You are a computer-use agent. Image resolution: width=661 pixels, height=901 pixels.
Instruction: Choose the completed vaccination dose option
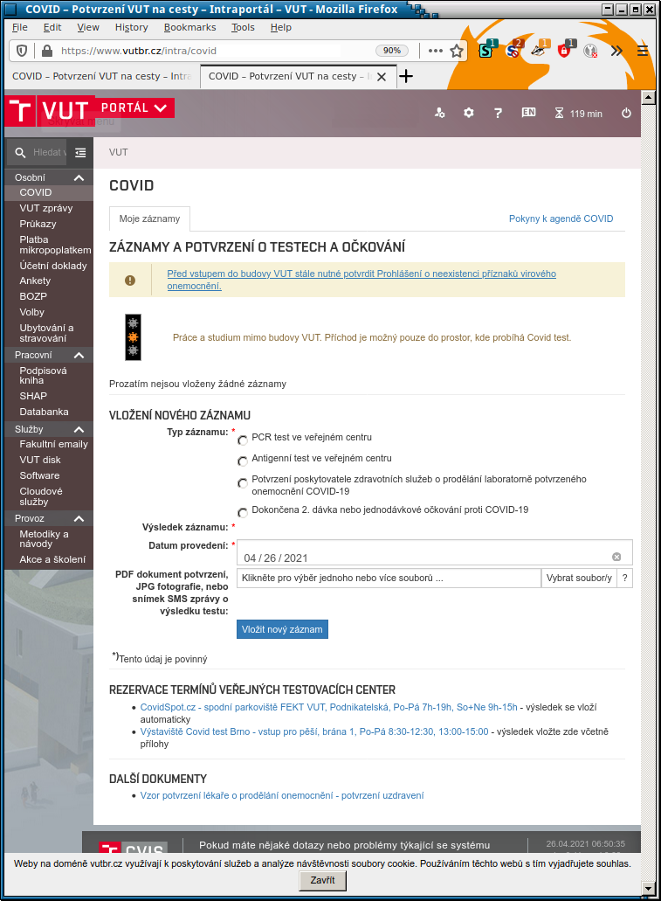[243, 513]
